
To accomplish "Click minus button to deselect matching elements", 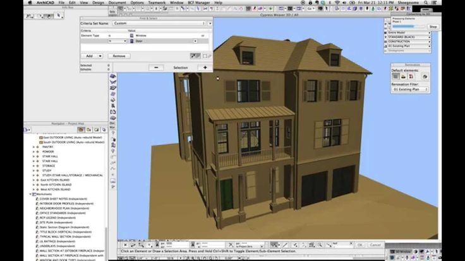I will coord(156,67).
